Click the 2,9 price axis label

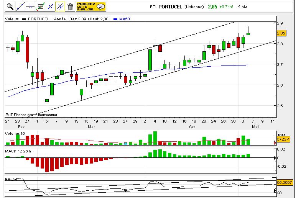(280, 23)
